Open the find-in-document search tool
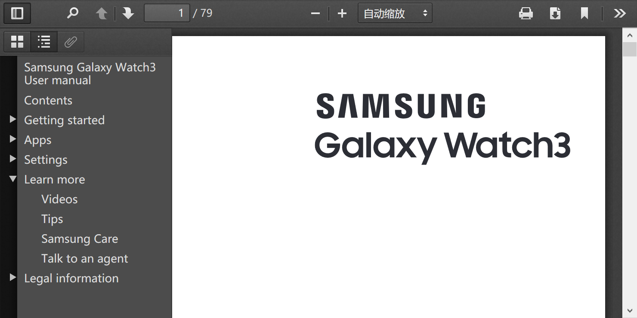 [72, 13]
